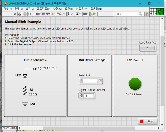Click the Loop Rate indicator
The height and width of the screenshot is (132, 166).
148,48
